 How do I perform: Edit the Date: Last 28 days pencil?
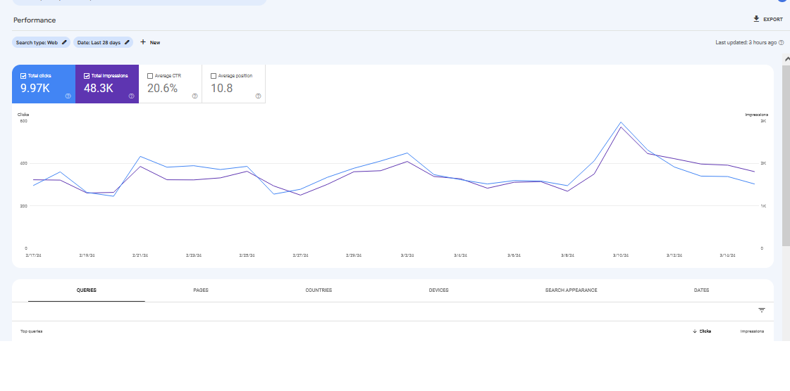(x=127, y=43)
